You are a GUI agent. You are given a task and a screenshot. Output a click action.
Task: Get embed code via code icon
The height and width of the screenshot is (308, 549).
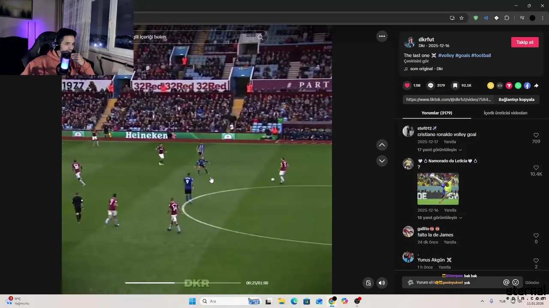point(500,86)
